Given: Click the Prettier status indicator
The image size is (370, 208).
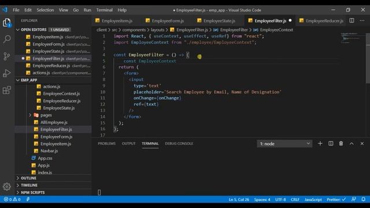Looking at the screenshot, I should (336, 199).
